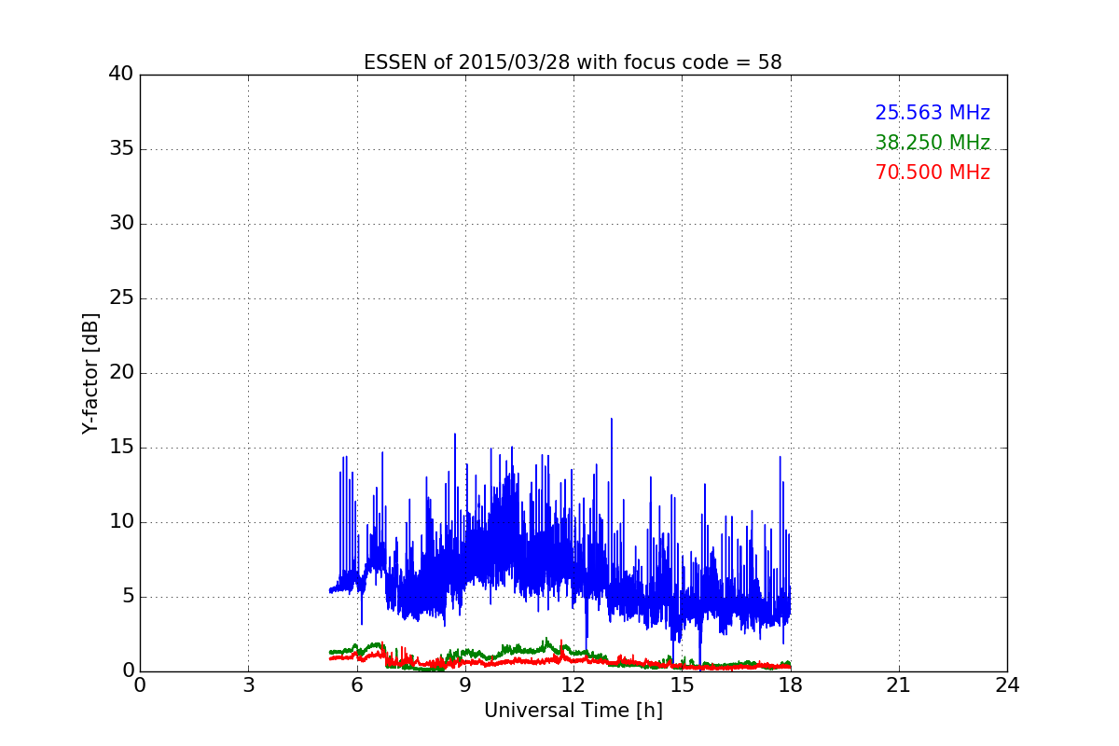Image resolution: width=1119 pixels, height=746 pixels.
Task: Click the y-axis tick label '25'
Action: [121, 298]
